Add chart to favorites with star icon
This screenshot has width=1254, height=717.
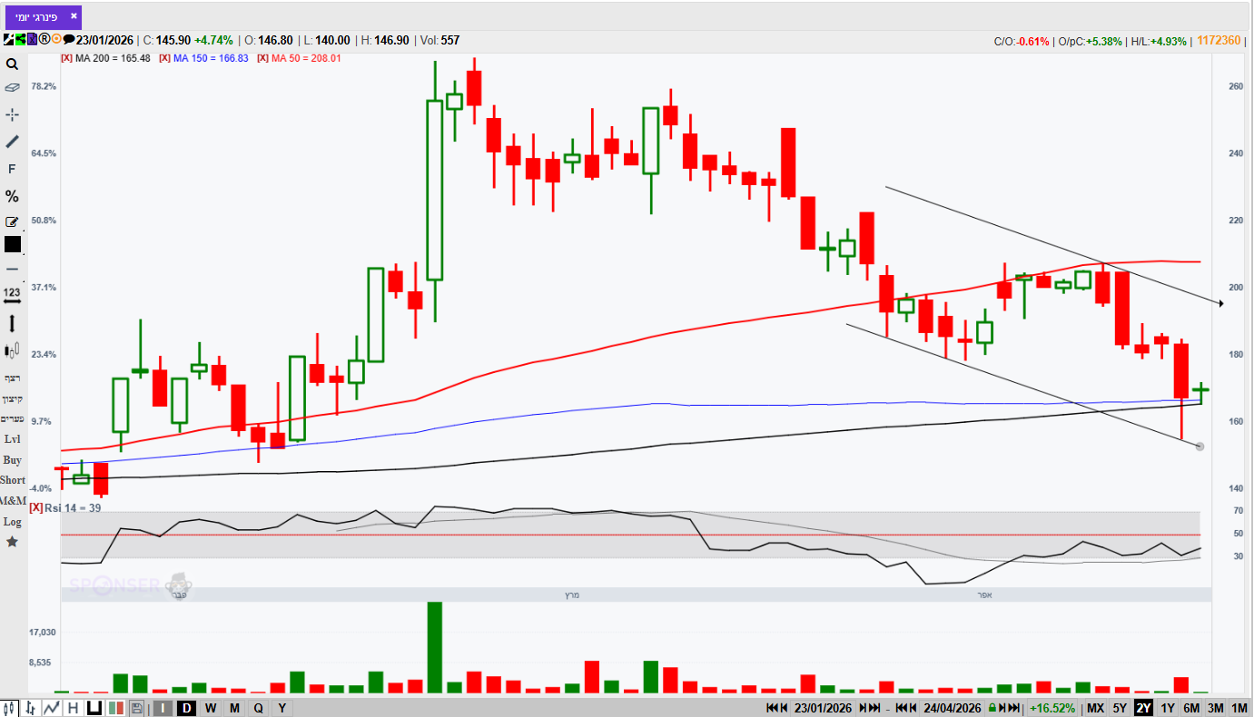[x=12, y=542]
